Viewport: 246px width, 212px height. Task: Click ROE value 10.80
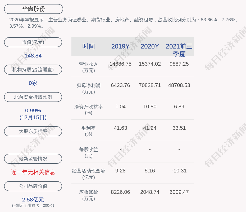pos(150,107)
